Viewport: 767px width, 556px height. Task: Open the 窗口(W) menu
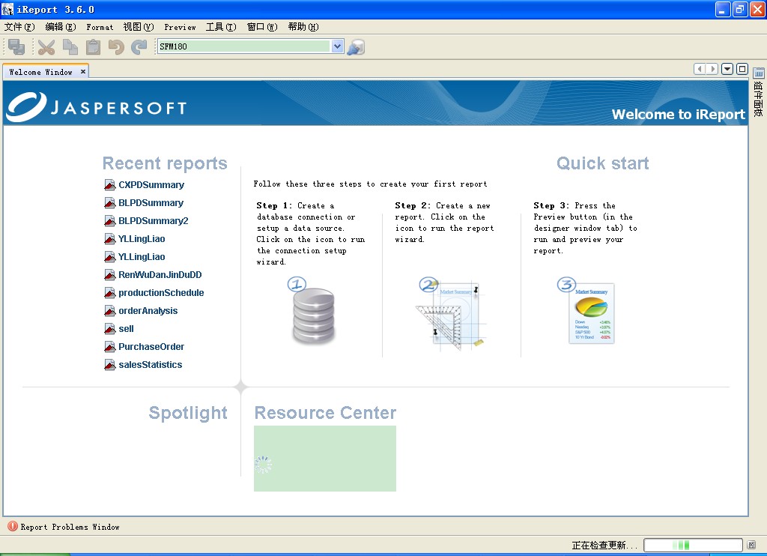click(x=262, y=27)
